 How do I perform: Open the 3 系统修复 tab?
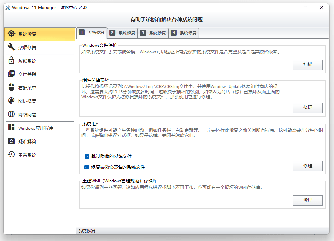[x=153, y=33]
